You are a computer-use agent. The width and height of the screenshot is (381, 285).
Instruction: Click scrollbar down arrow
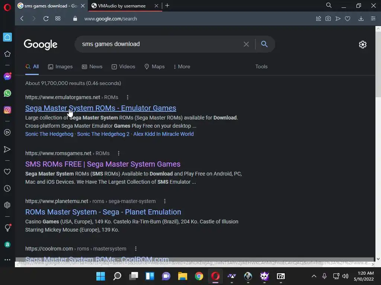tap(378, 259)
